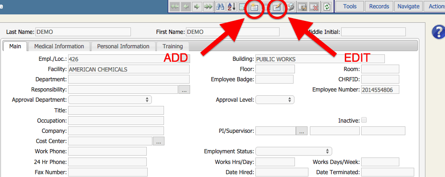The width and height of the screenshot is (445, 177).
Task: Go to the previous record
Action: pyautogui.click(x=186, y=7)
